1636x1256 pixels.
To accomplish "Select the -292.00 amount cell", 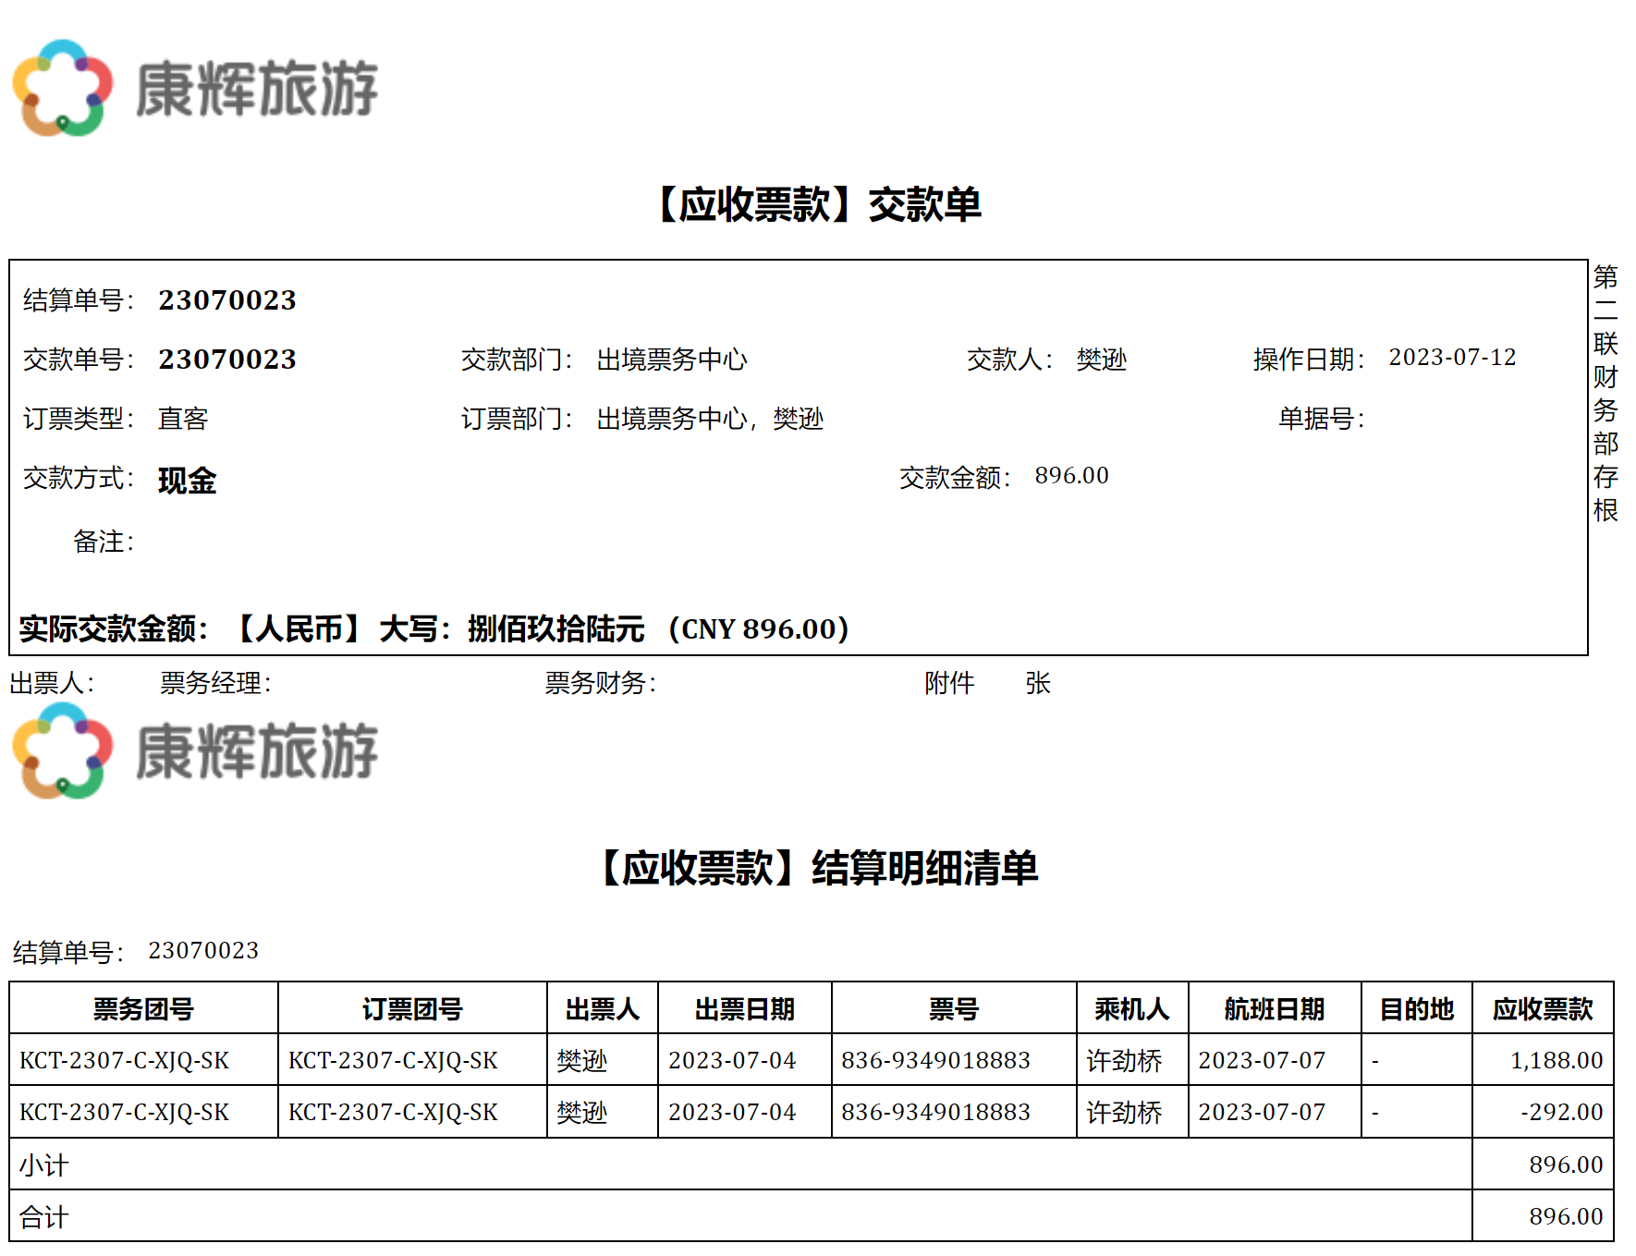I will tap(1561, 1112).
